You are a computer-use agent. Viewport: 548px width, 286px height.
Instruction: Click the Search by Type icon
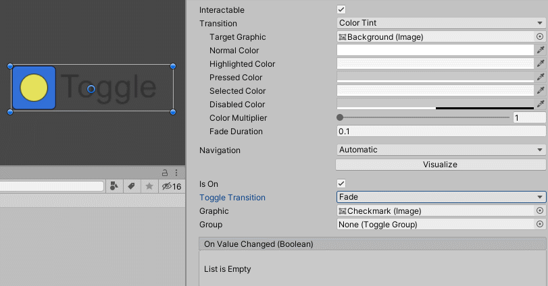114,186
